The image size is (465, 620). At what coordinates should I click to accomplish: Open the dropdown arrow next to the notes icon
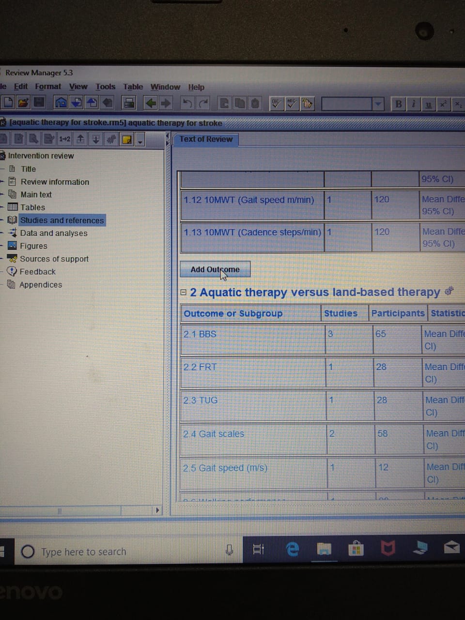click(x=140, y=141)
